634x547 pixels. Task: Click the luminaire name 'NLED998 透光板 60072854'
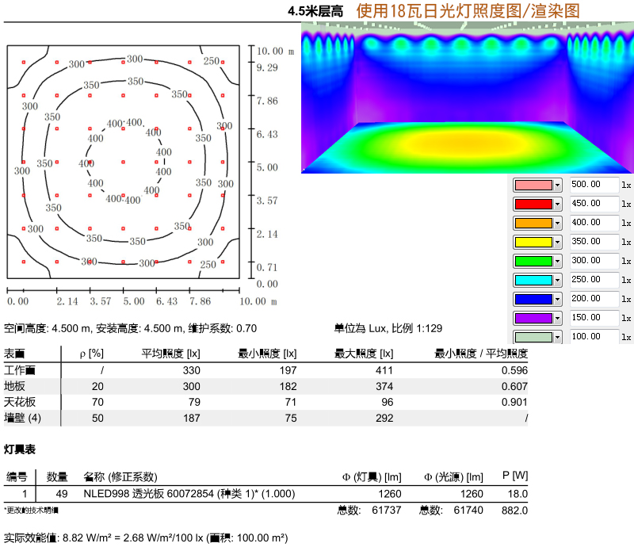tap(149, 494)
